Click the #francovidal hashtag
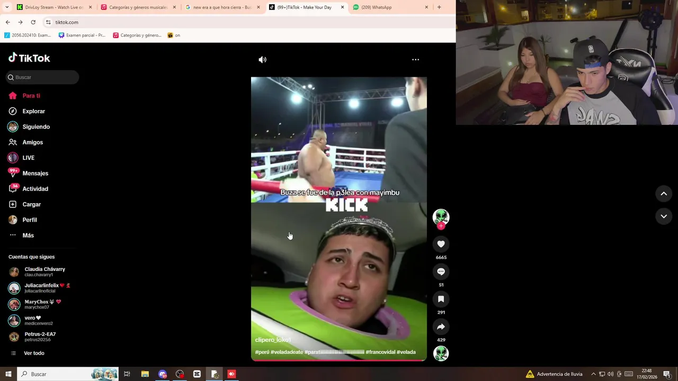The image size is (678, 381). click(380, 352)
